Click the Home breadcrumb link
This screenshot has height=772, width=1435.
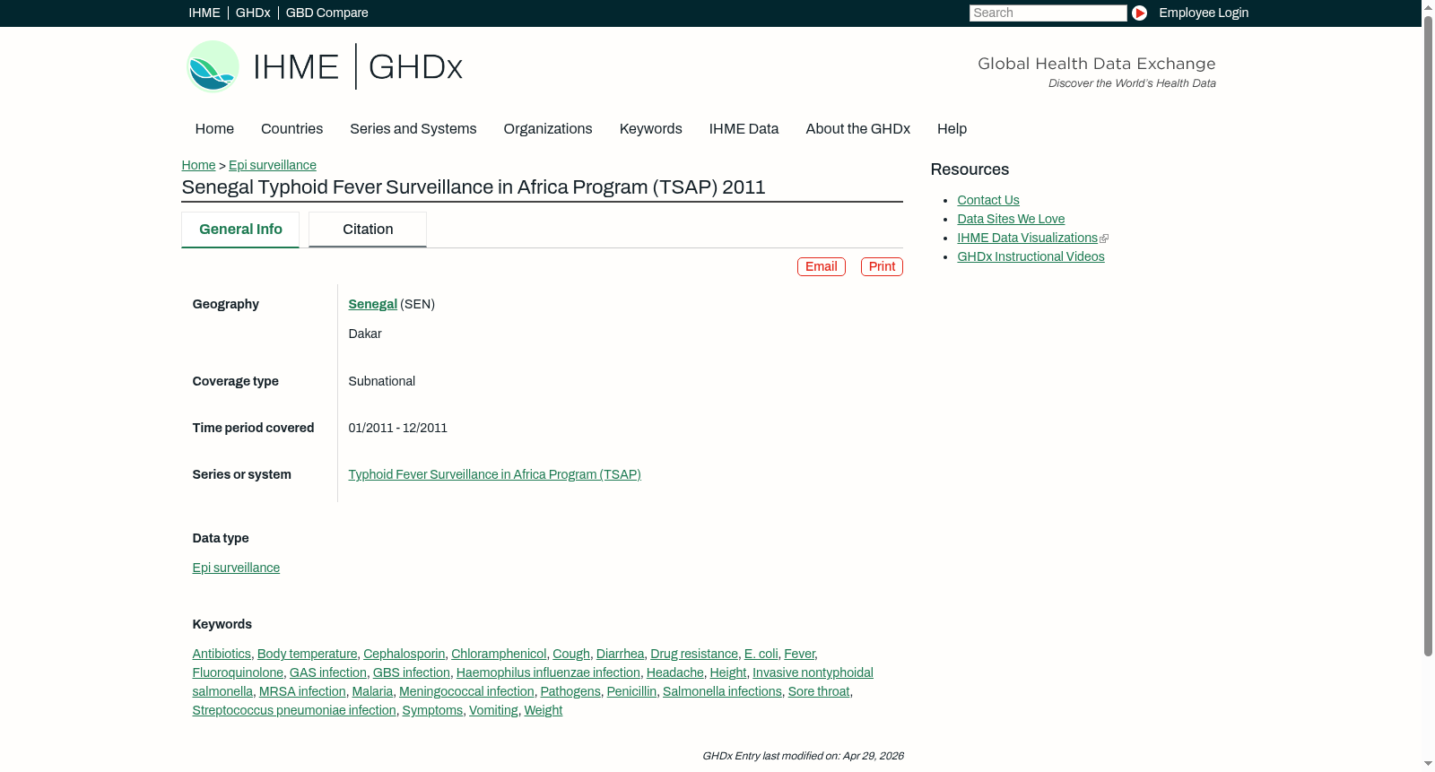(x=198, y=165)
